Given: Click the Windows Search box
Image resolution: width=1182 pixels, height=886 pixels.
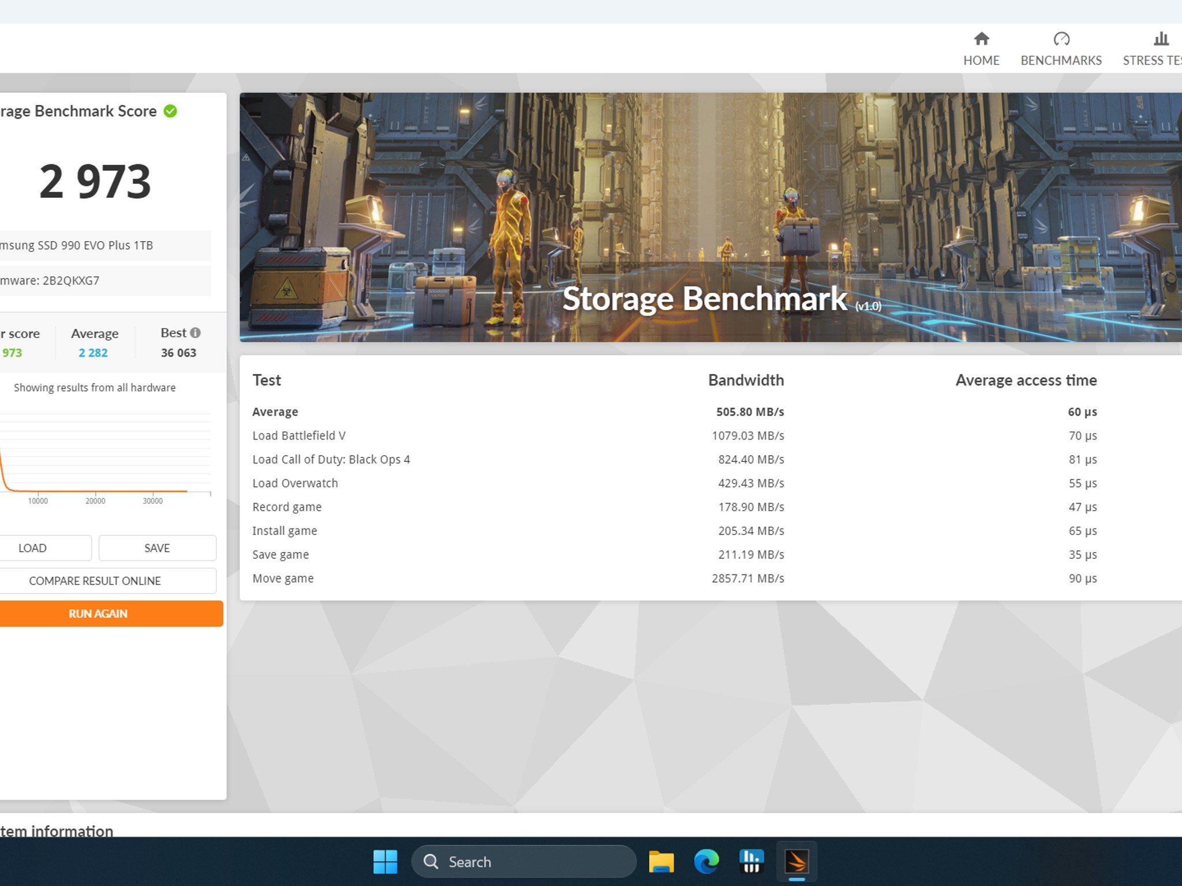Looking at the screenshot, I should 522,861.
